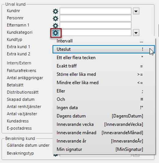The width and height of the screenshot is (159, 163).
Task: Open the gear options for Personnr
Action: (x=56, y=18)
